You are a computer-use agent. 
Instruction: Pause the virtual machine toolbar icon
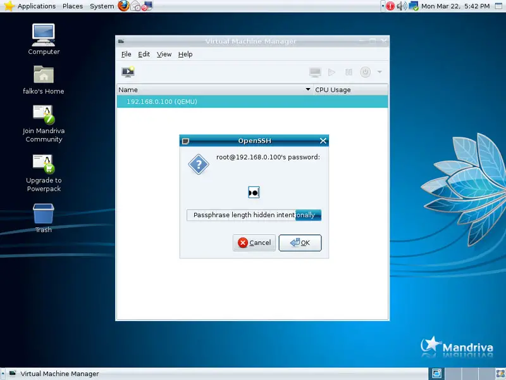click(349, 72)
